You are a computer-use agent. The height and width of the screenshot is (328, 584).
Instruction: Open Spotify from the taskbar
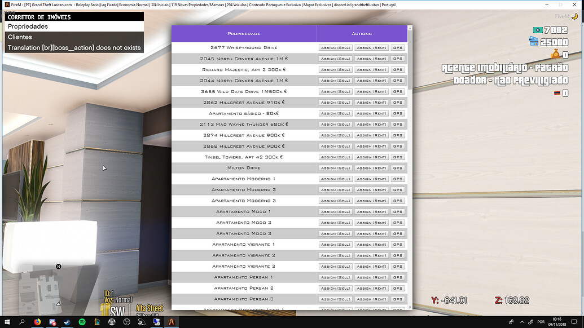click(82, 322)
